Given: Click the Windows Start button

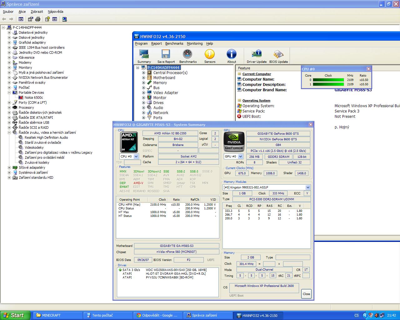Looking at the screenshot, I should 15,315.
